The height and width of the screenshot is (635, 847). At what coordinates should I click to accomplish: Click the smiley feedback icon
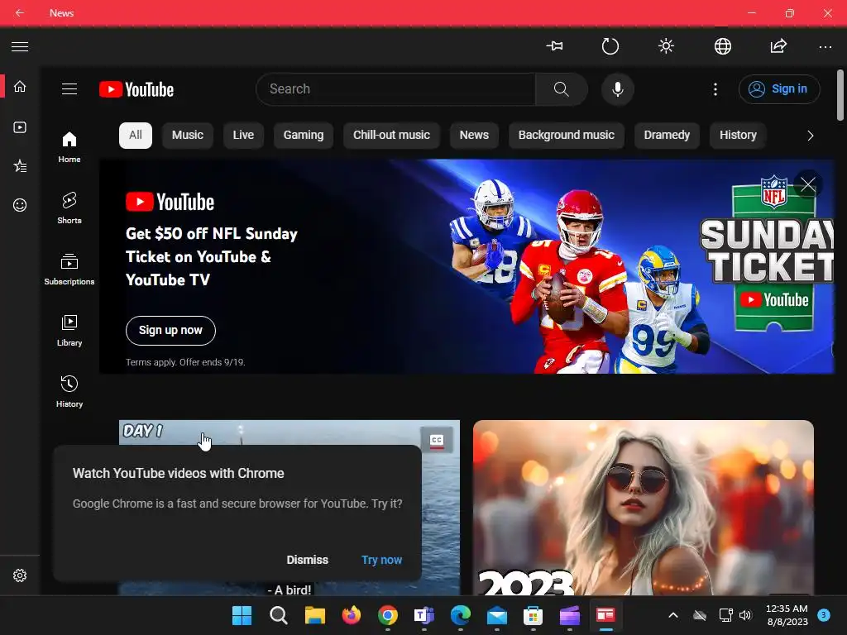tap(20, 205)
